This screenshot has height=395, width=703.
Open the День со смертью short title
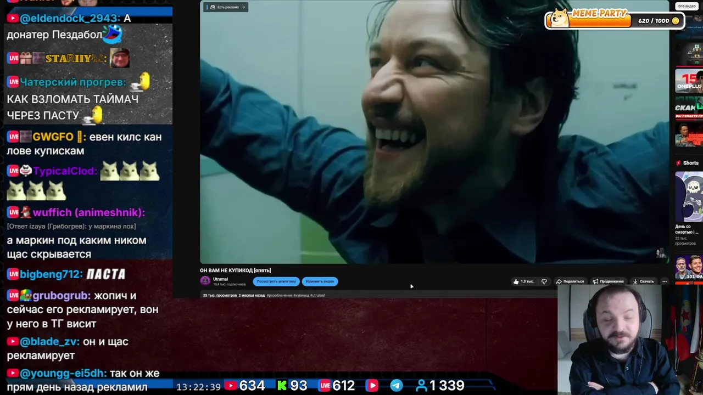point(687,229)
